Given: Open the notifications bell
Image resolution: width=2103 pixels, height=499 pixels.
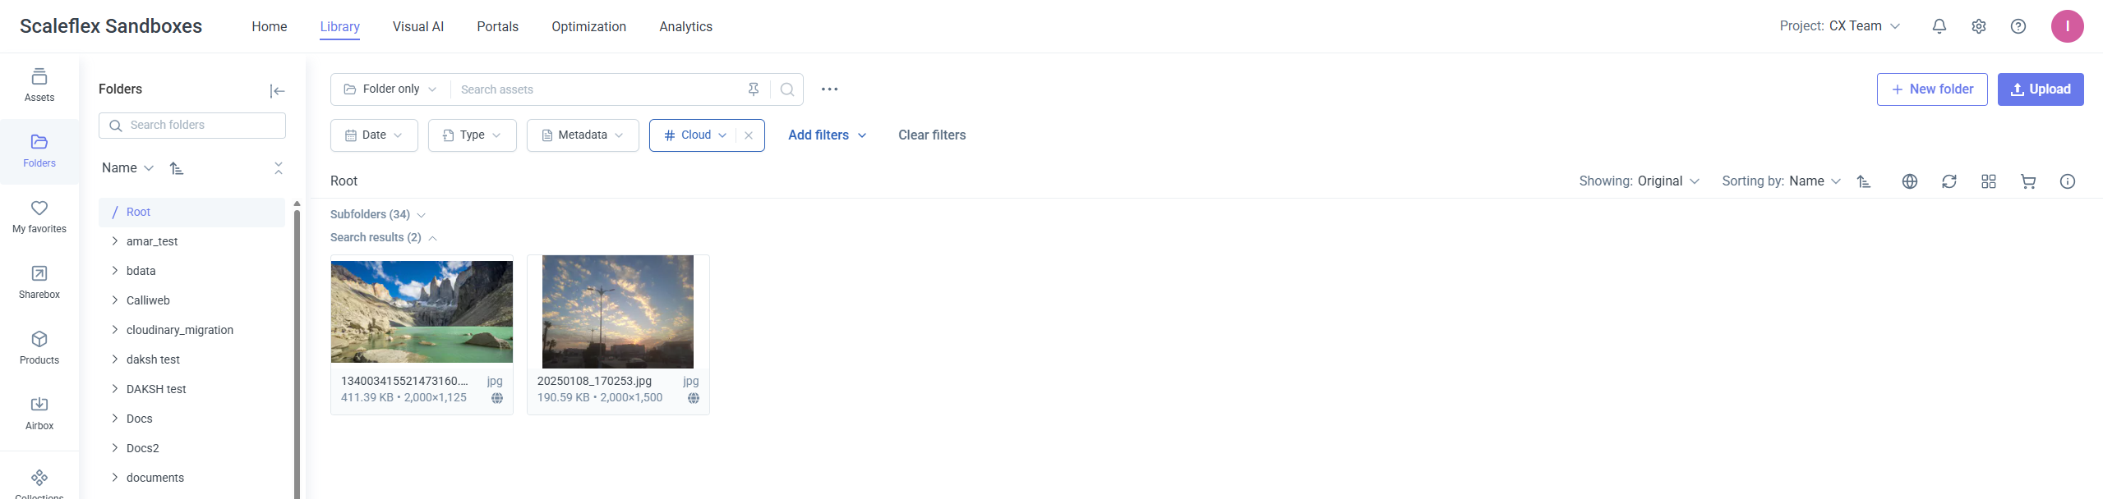Looking at the screenshot, I should coord(1939,26).
